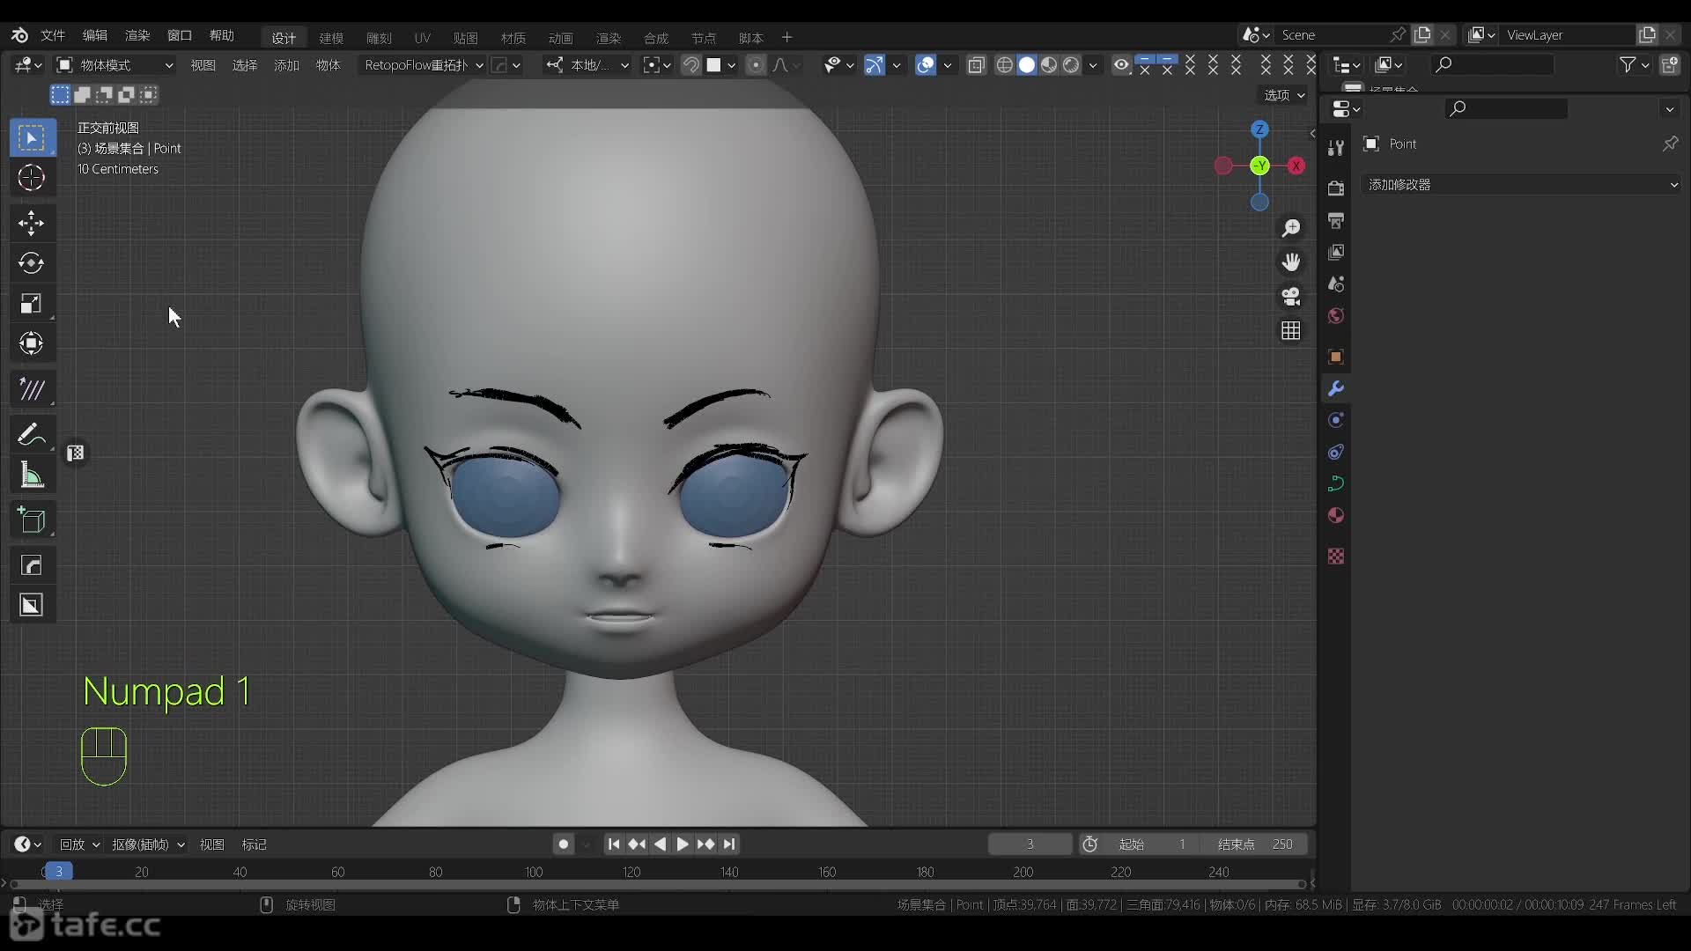The width and height of the screenshot is (1691, 951).
Task: Enable wireframe viewport shading
Action: [1004, 65]
